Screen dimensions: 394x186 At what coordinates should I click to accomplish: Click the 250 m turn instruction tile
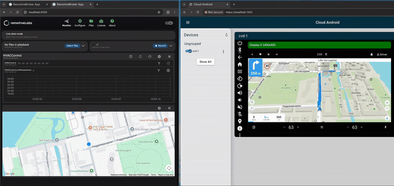tap(255, 68)
